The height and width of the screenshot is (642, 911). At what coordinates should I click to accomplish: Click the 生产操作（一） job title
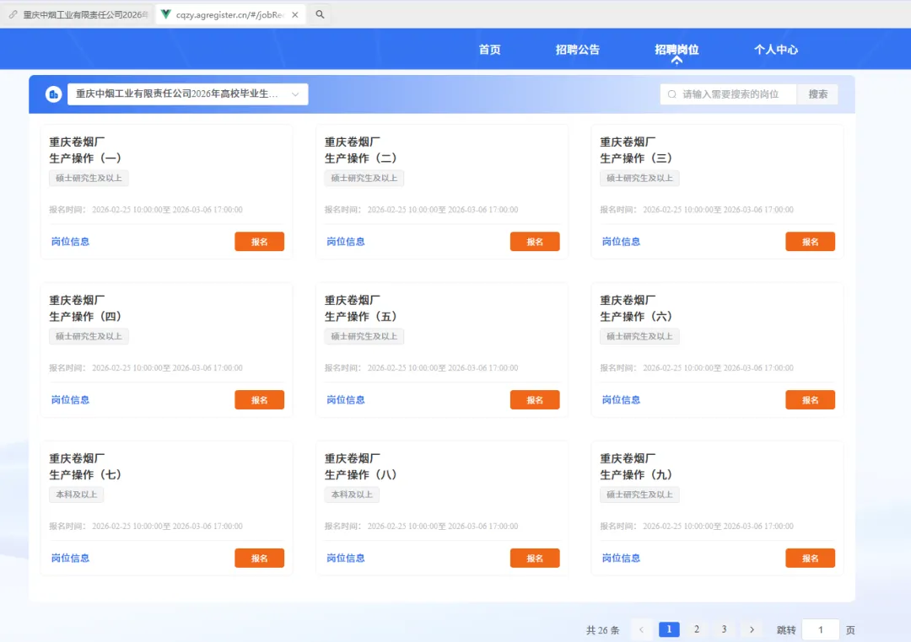click(85, 158)
